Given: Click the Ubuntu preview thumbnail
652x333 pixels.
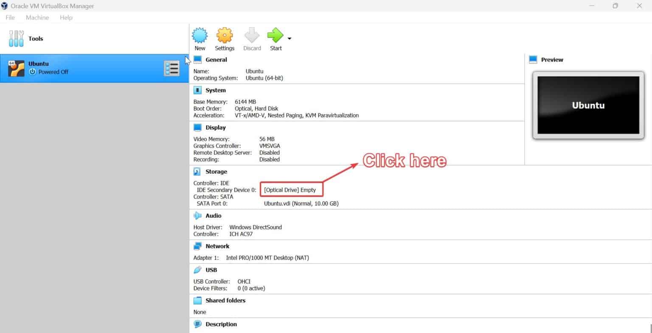Looking at the screenshot, I should [x=588, y=105].
